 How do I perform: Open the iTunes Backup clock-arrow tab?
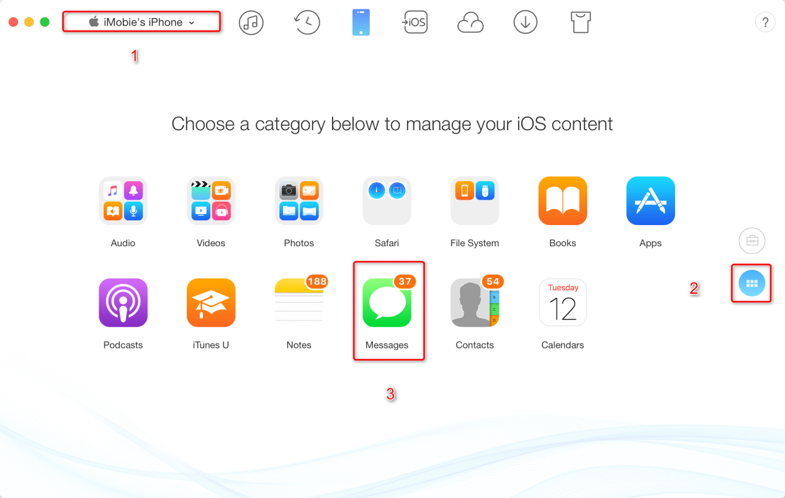(x=307, y=22)
